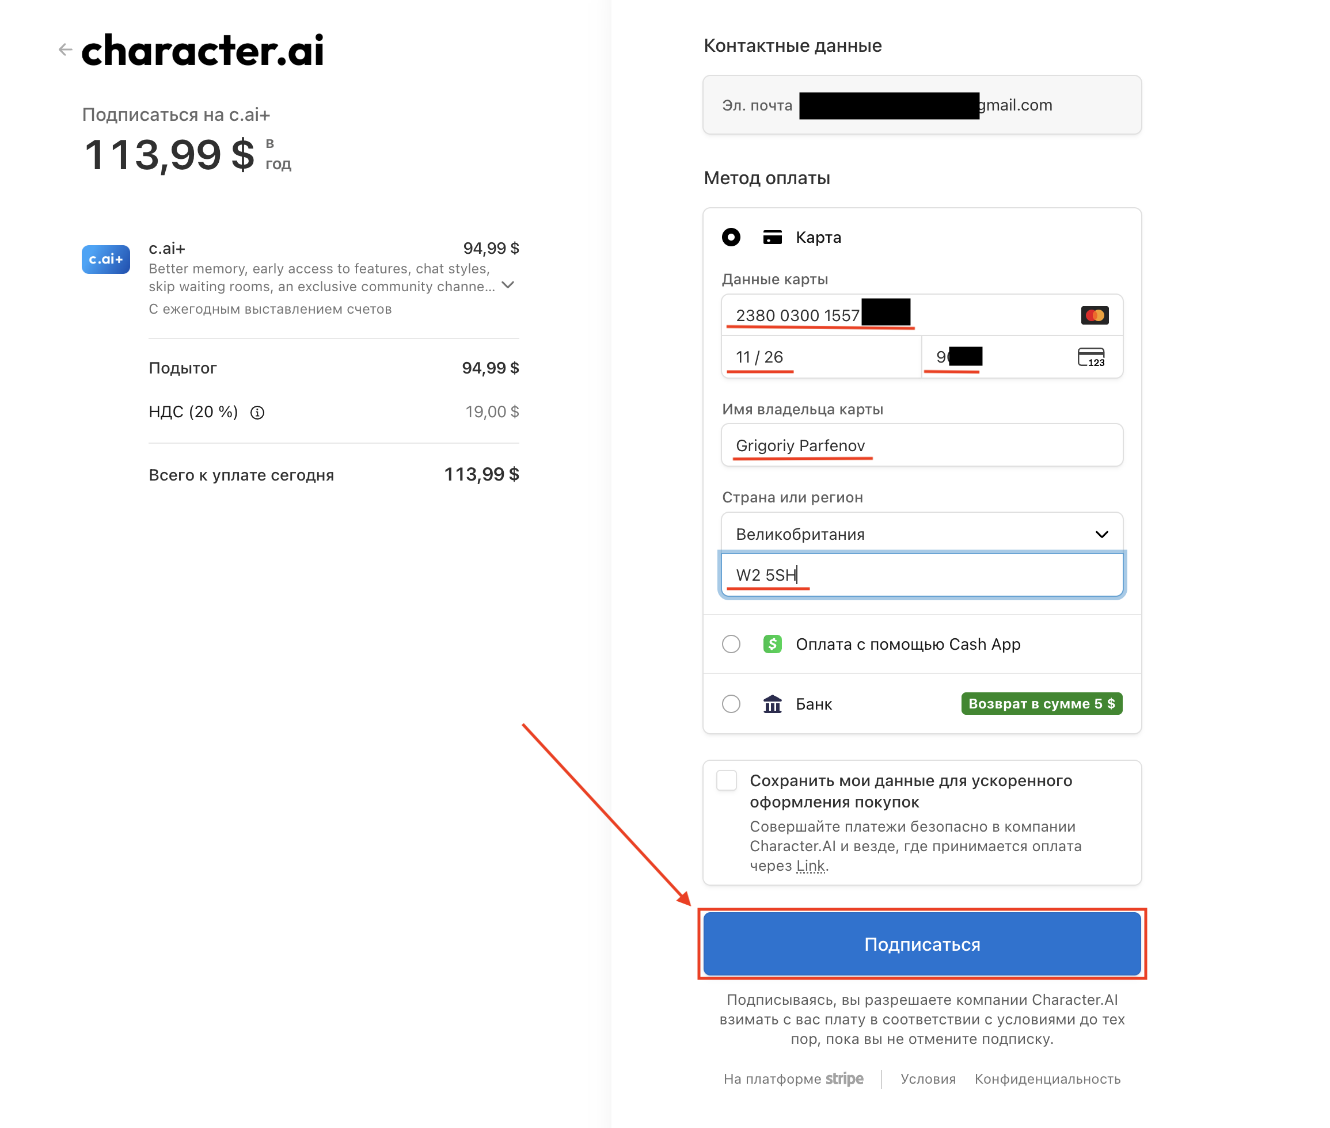Open the Конфиденциальность privacy link

(1047, 1079)
